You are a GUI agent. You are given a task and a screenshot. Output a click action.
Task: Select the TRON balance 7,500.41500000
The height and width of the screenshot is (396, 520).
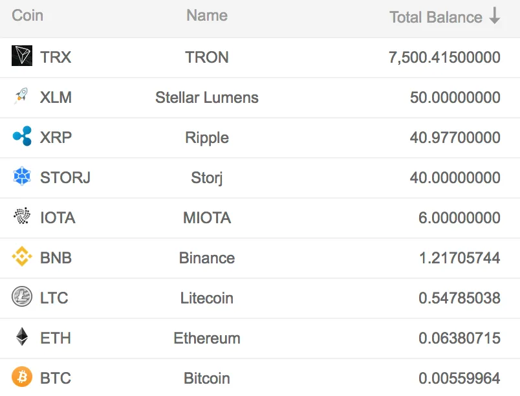[444, 58]
